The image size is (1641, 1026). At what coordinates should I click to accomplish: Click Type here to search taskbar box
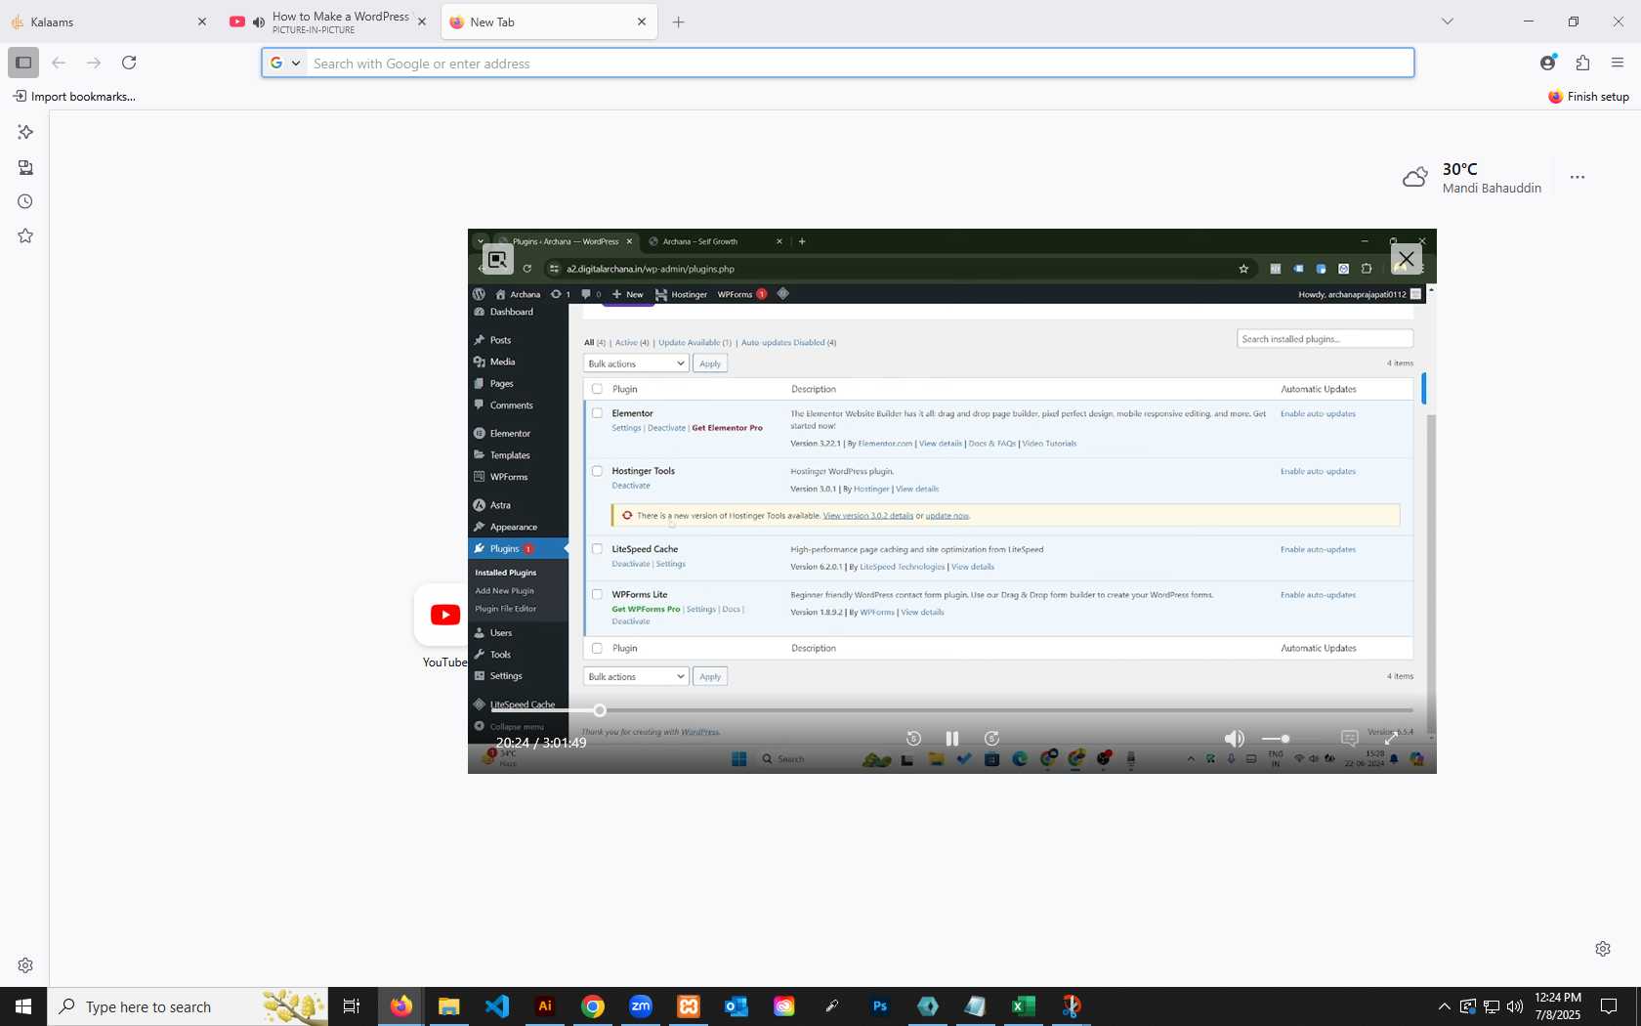pos(188,1006)
